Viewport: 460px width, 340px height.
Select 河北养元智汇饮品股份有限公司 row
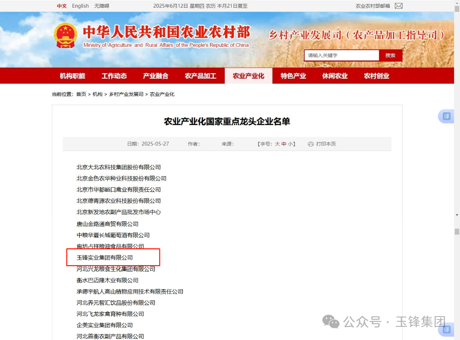point(116,303)
